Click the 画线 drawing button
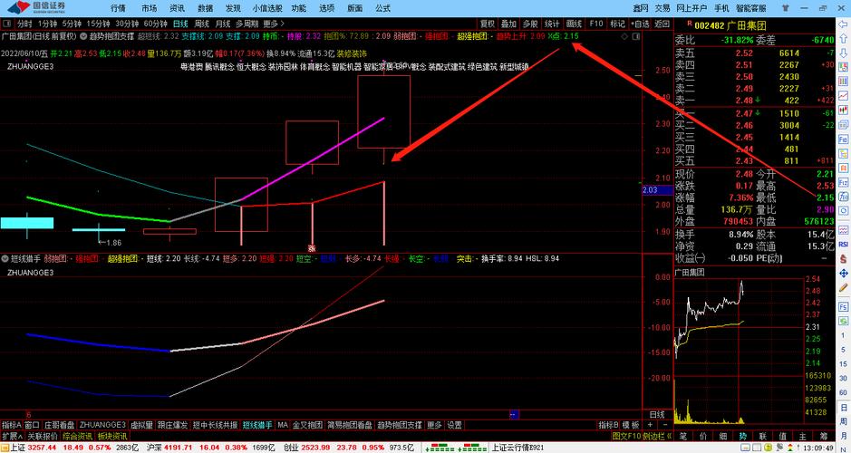This screenshot has width=851, height=453. [x=574, y=24]
